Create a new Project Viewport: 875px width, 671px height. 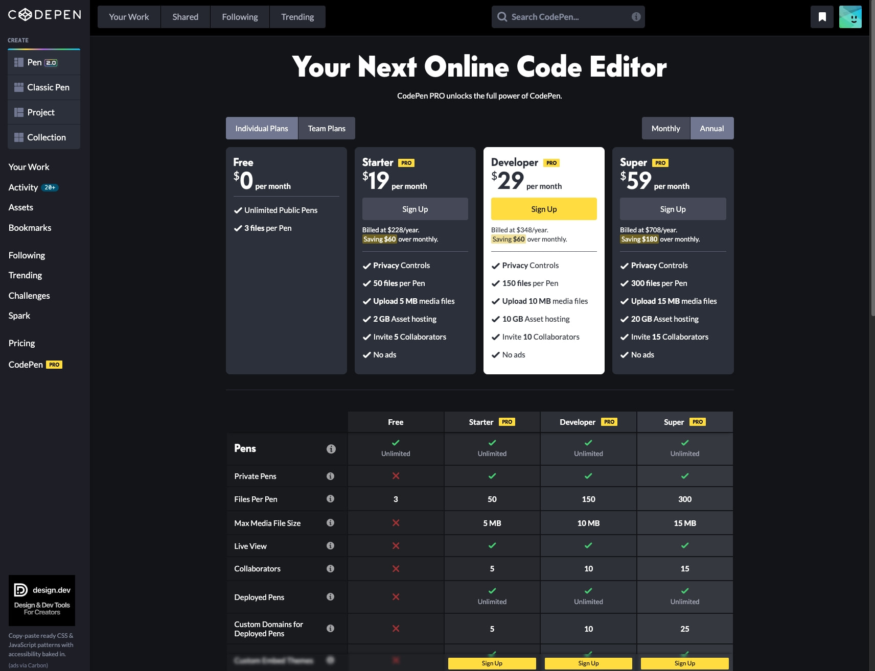44,112
